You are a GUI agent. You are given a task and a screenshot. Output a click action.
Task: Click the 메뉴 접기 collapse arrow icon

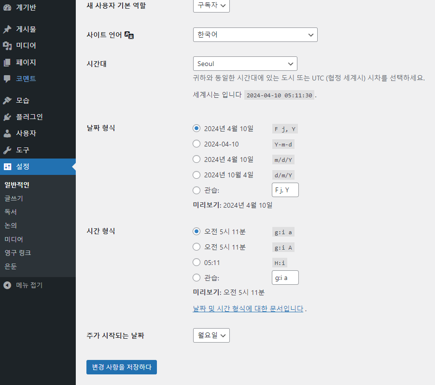7,285
